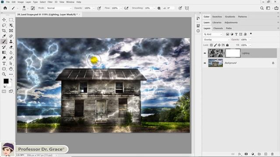Select the Zoom tool

[x=4, y=74]
